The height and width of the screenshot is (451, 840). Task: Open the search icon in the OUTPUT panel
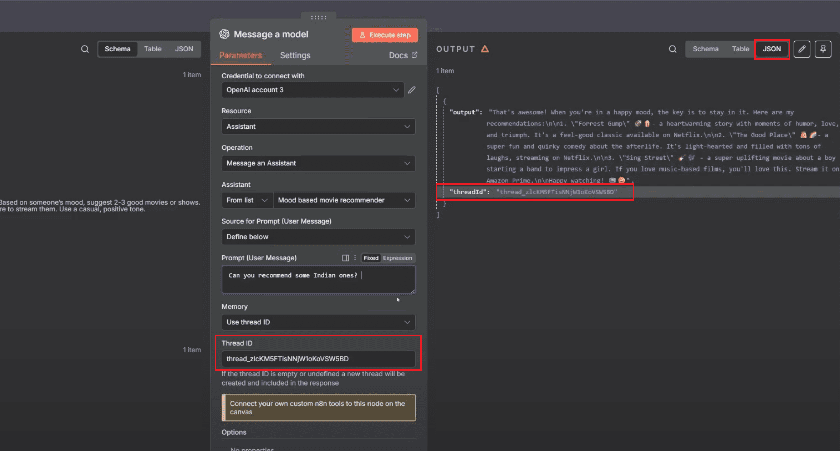(x=672, y=49)
